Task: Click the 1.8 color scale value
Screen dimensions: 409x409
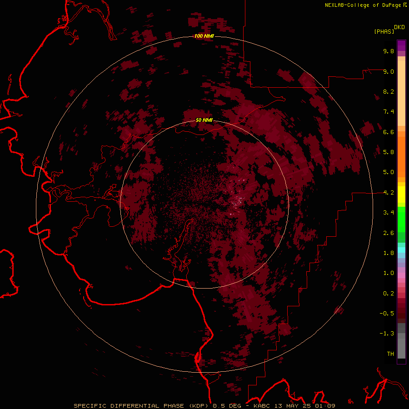Action: click(x=389, y=253)
